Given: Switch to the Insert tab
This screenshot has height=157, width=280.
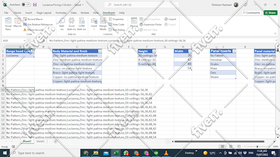Looking at the screenshot, I should [28, 13].
